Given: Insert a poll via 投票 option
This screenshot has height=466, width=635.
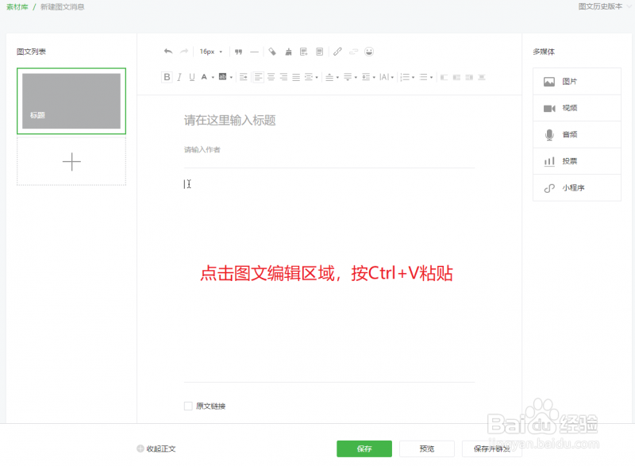Looking at the screenshot, I should pos(577,161).
